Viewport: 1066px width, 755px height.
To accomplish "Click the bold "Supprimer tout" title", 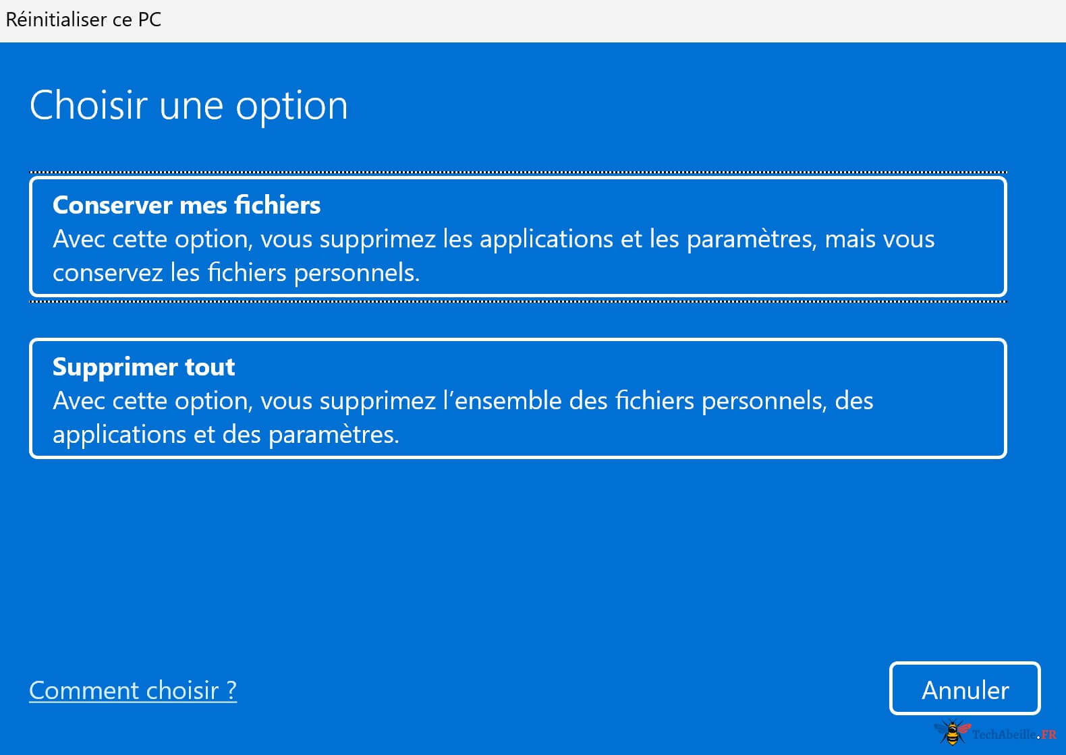I will (x=144, y=367).
